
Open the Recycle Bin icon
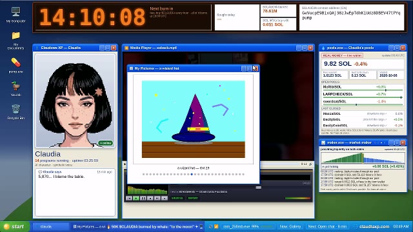[x=15, y=111]
